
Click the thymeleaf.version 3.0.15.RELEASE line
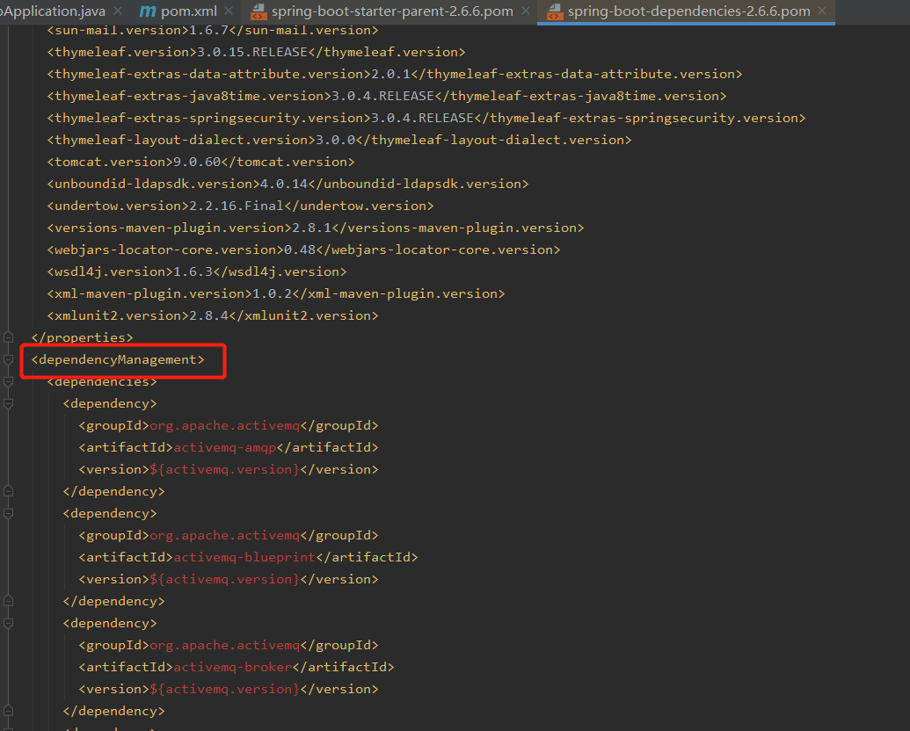(x=256, y=52)
